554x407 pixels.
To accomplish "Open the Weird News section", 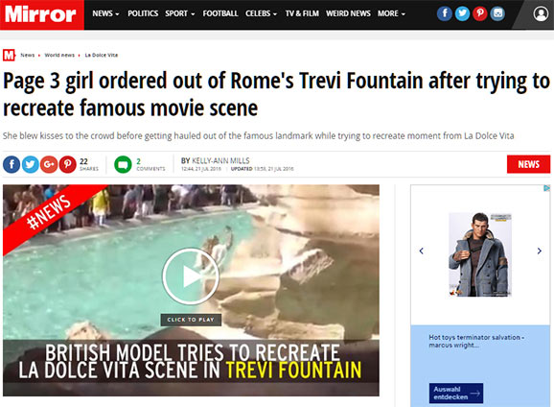I will coord(348,13).
